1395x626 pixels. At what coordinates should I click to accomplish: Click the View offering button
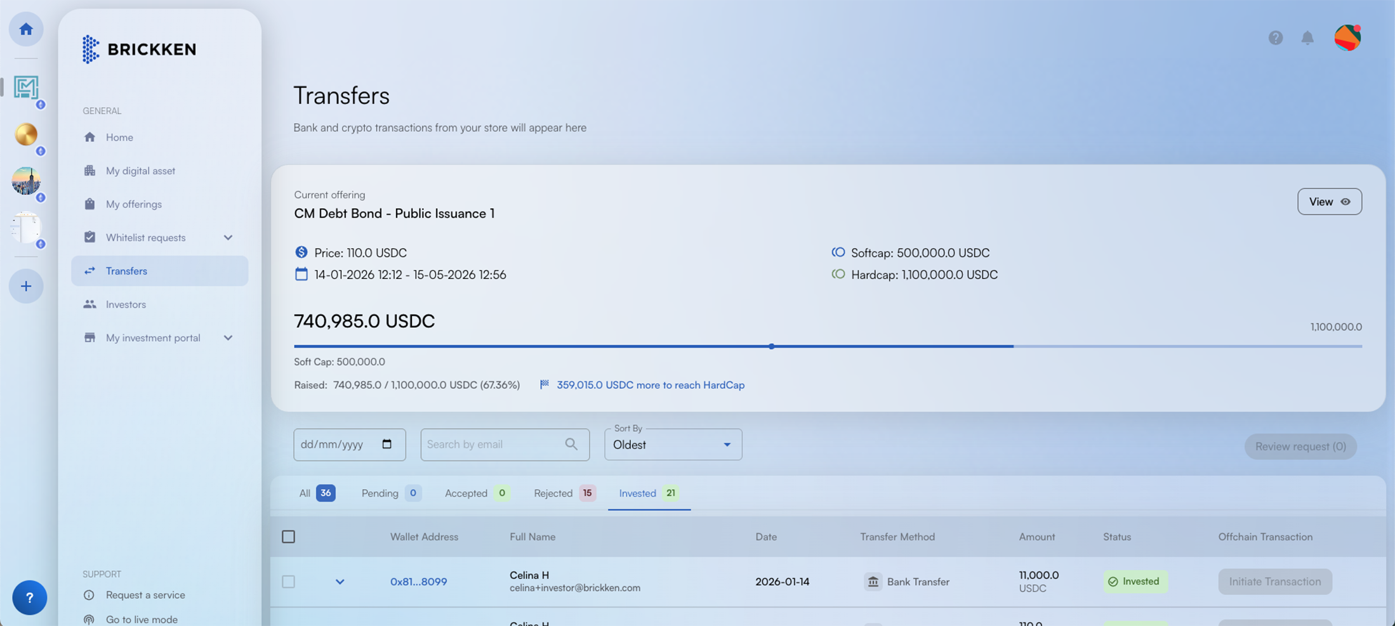[x=1330, y=202]
